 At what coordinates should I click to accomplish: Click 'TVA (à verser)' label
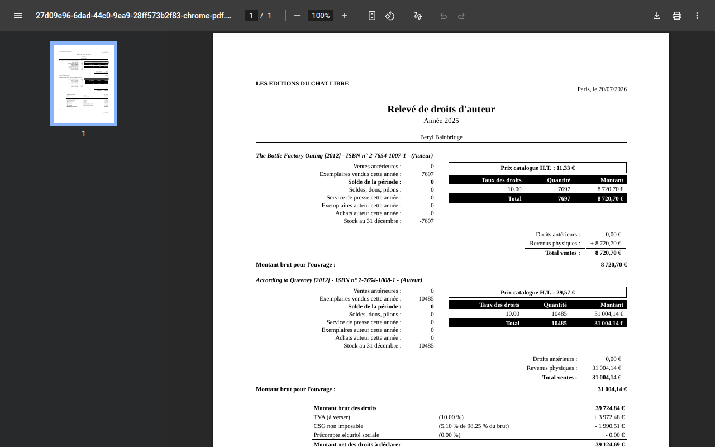332,417
